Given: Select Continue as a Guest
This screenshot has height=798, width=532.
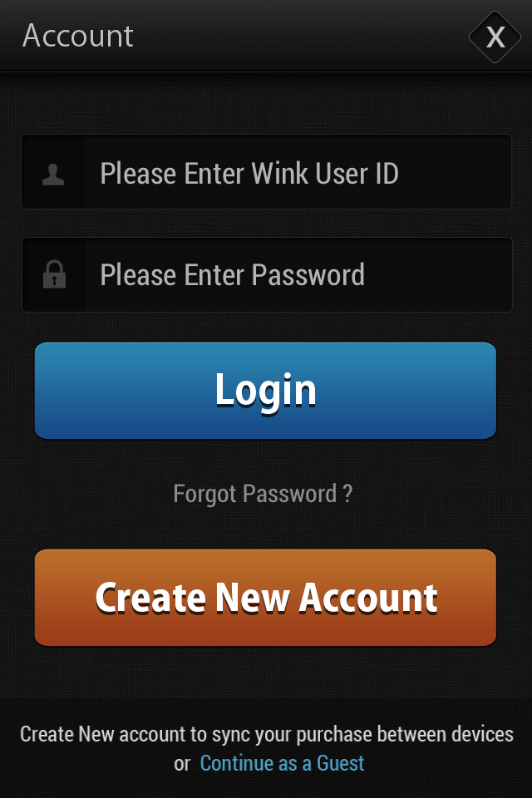Looking at the screenshot, I should click(x=282, y=763).
